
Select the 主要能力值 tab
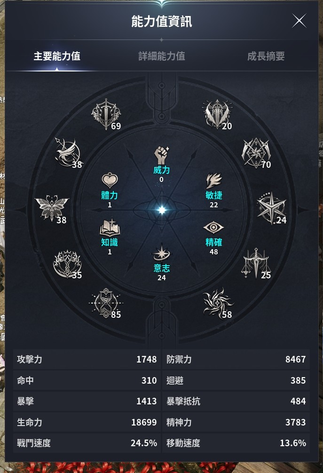coord(57,56)
